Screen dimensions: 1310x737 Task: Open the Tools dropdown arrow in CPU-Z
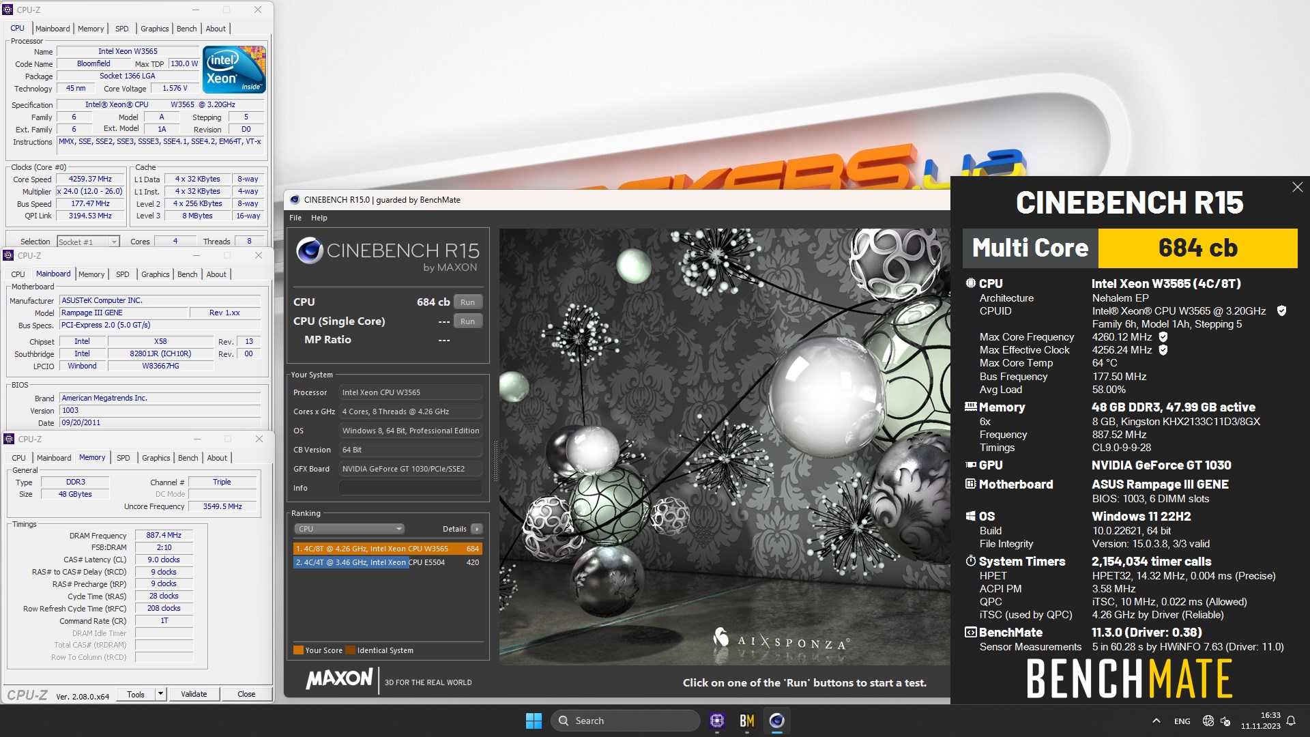coord(160,694)
